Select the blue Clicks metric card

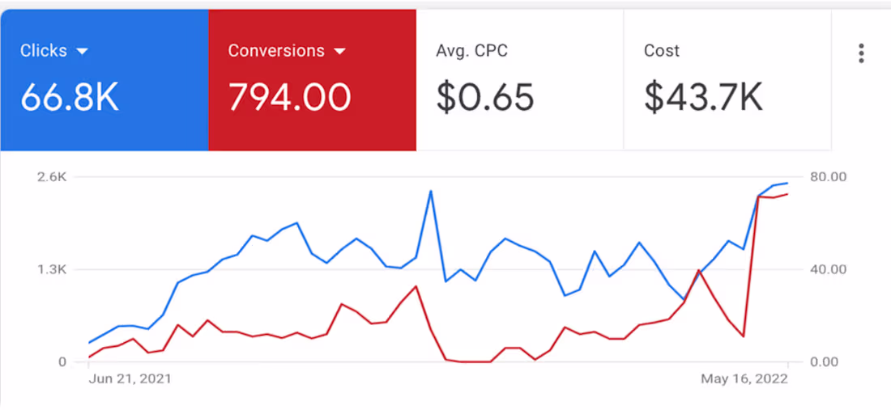[x=104, y=80]
